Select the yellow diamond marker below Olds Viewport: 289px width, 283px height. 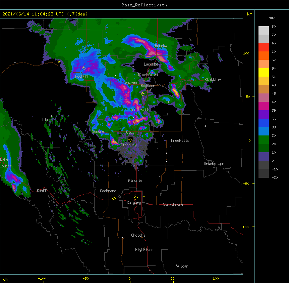(130, 140)
